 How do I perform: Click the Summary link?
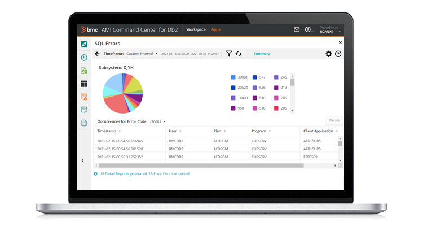[x=262, y=54]
